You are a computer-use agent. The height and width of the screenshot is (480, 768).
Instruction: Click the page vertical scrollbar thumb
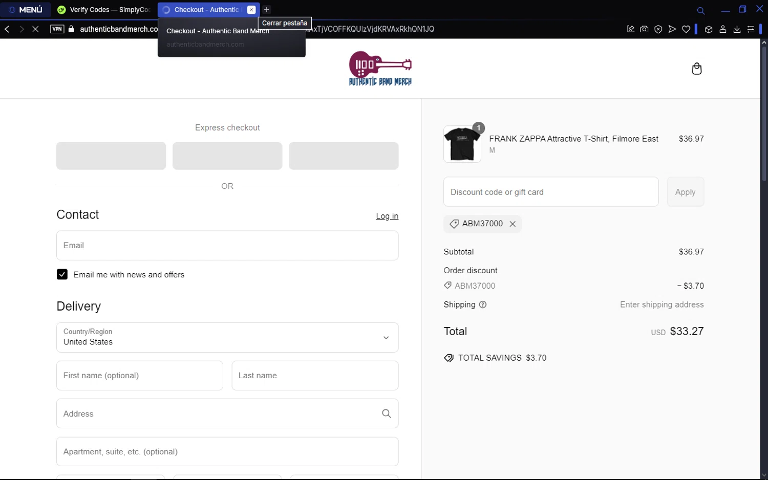click(764, 114)
